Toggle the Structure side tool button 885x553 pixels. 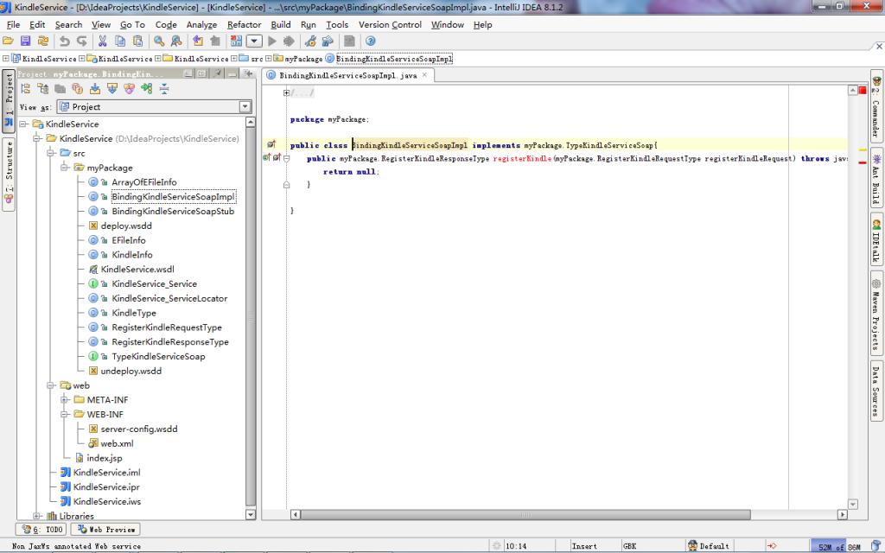point(9,175)
